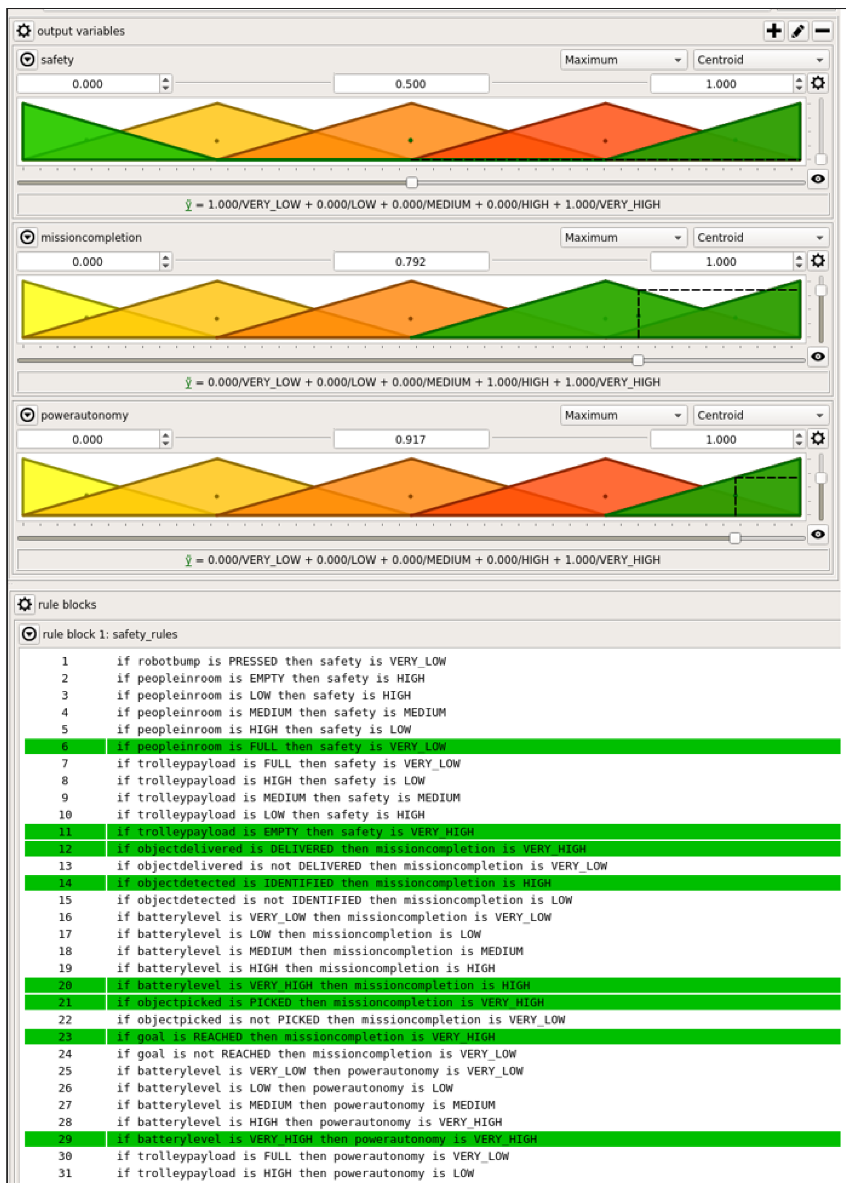Click the safety output value field 0.500
This screenshot has width=849, height=1188.
click(x=411, y=84)
